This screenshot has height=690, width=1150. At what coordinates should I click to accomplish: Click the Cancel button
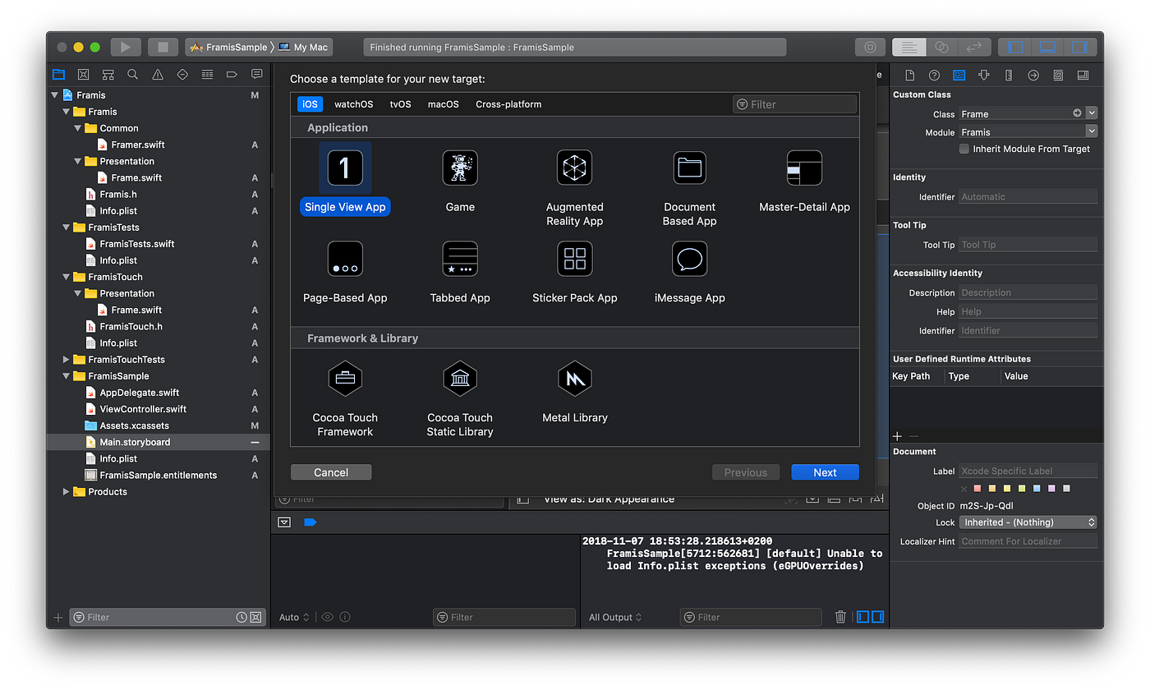coord(330,471)
